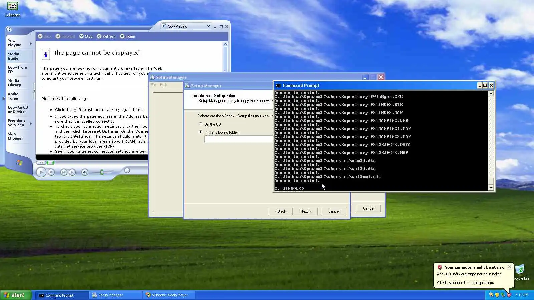This screenshot has height=300, width=534.
Task: Expand the Premium Services arrow
Action: (31, 123)
